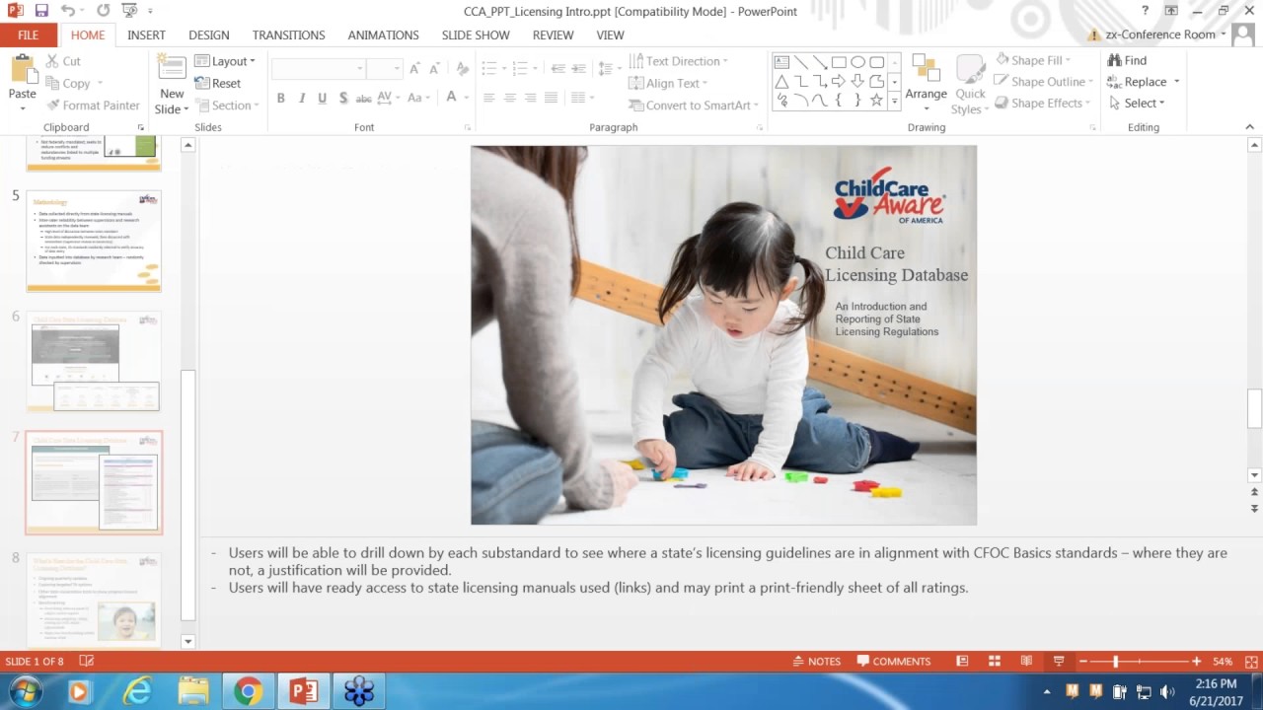Select the star shape in the shapes gallery

click(x=876, y=100)
